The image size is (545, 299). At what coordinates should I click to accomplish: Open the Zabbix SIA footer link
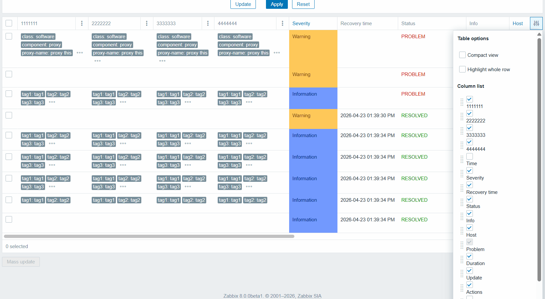(309, 296)
